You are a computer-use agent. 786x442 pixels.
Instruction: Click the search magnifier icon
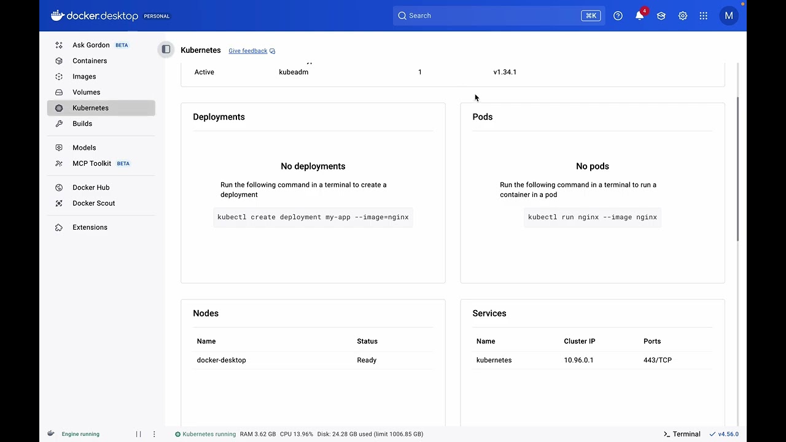402,16
